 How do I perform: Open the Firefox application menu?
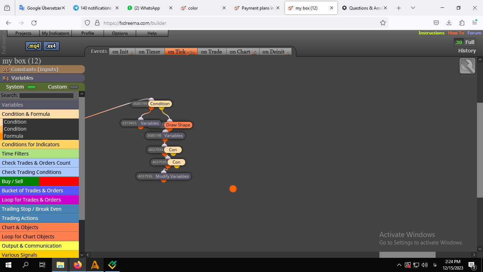pos(475,23)
